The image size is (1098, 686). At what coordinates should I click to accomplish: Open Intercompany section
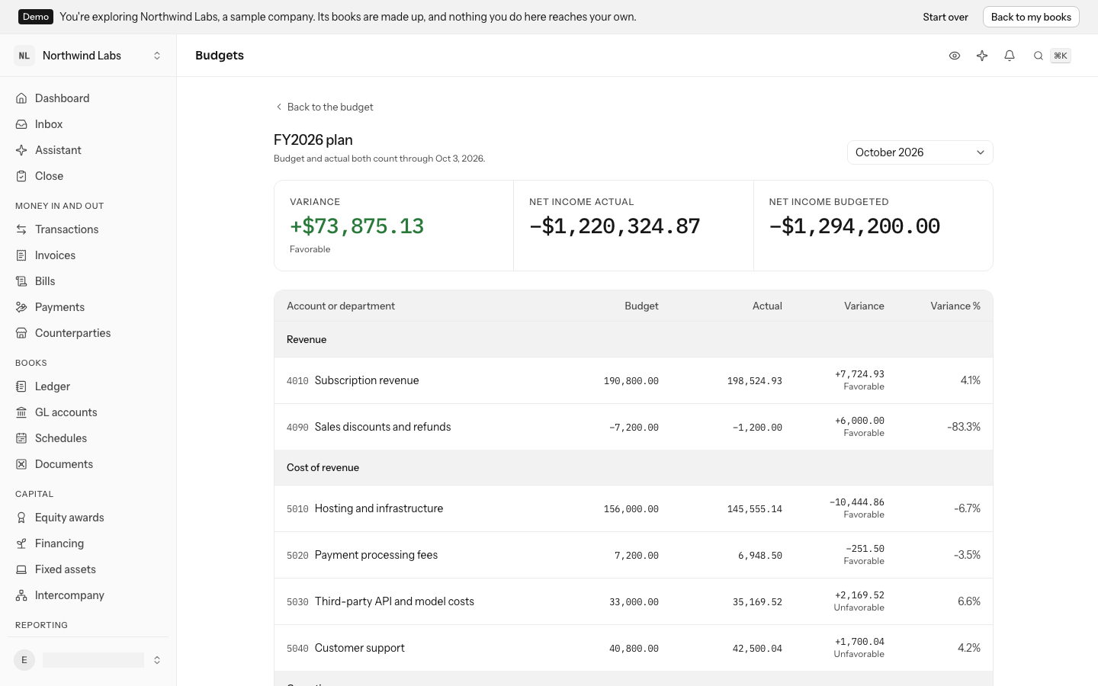88,595
